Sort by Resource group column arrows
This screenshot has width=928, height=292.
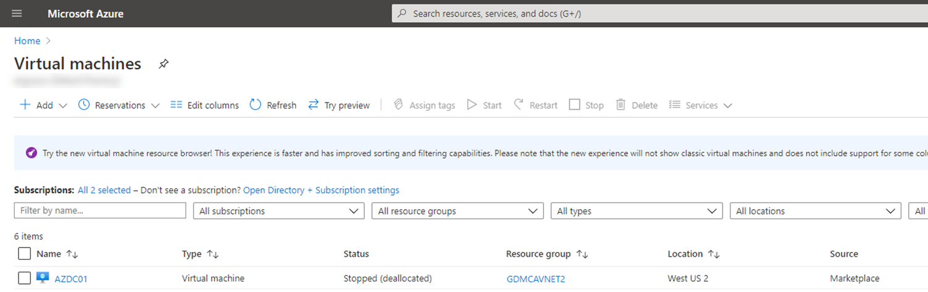click(582, 254)
